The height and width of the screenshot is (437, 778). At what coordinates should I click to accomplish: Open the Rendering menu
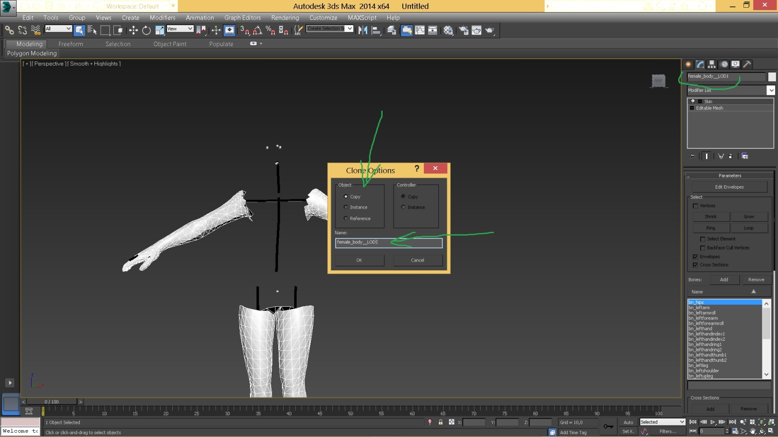coord(285,18)
